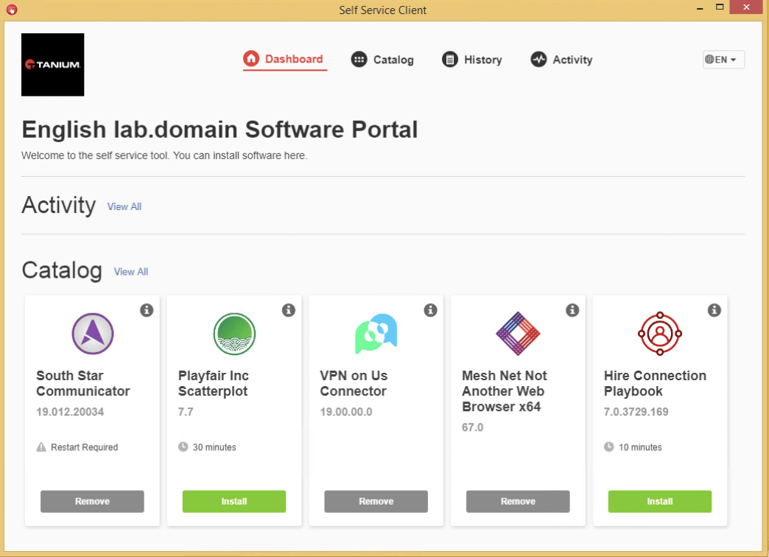769x557 pixels.
Task: Click the Hire Connection Playbook icon
Action: 659,333
